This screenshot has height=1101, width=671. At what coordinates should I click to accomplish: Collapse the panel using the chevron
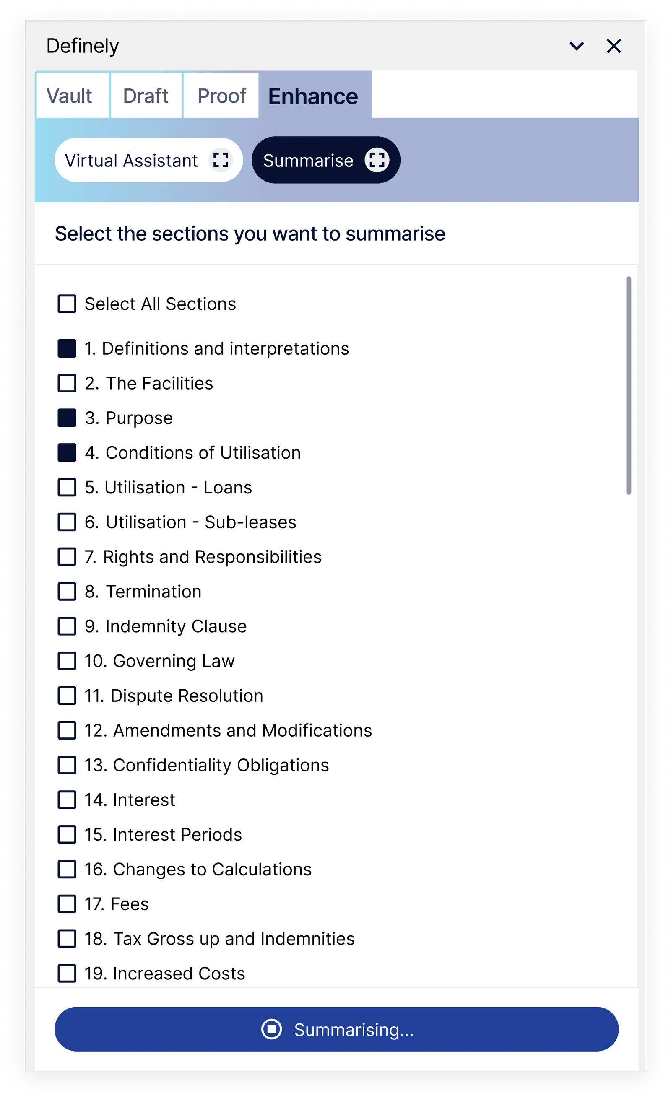click(576, 46)
